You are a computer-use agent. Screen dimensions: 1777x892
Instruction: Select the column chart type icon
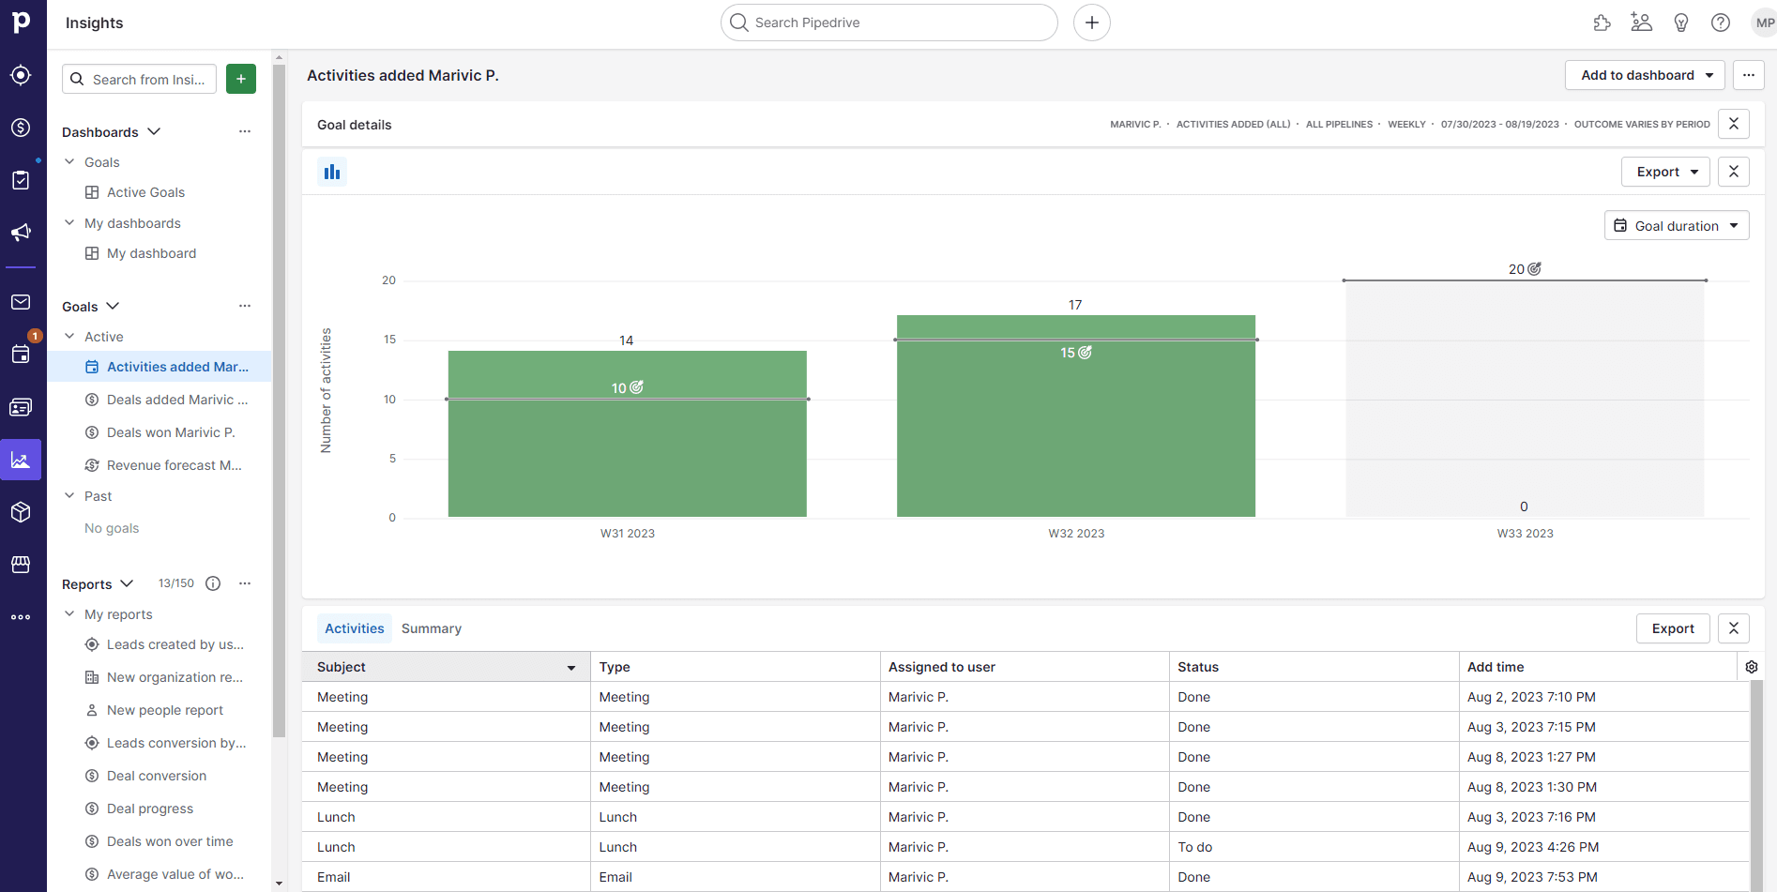pos(332,172)
